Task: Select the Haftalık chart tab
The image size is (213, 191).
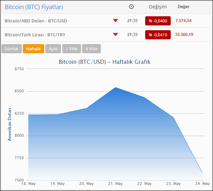Action: (33, 49)
